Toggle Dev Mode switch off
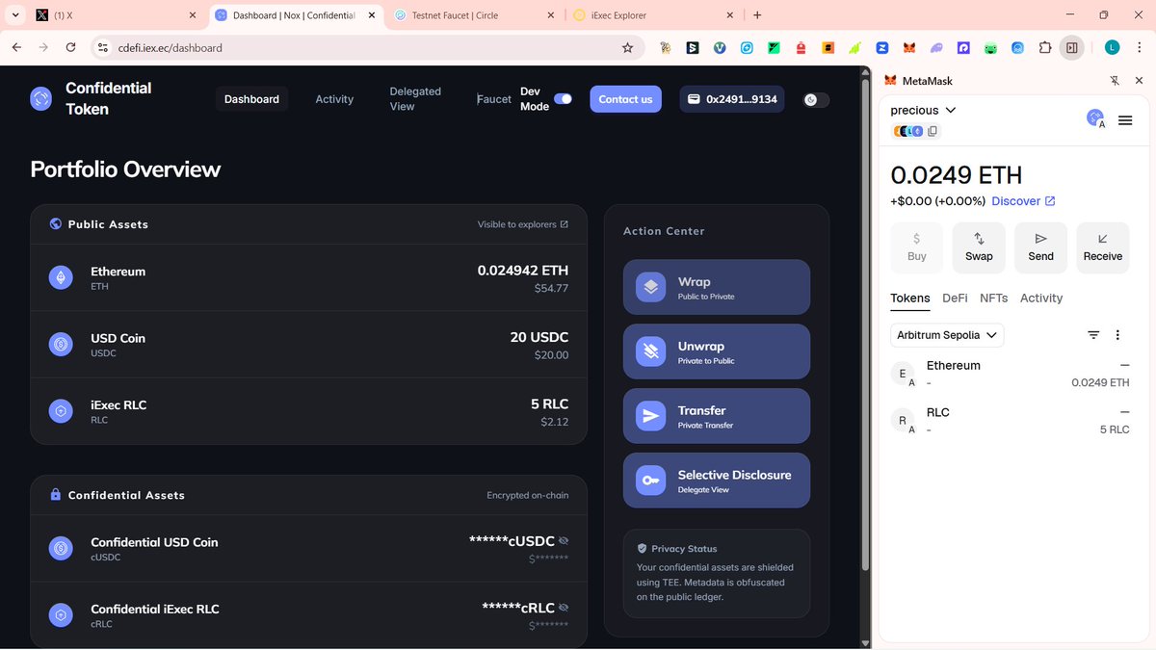The width and height of the screenshot is (1156, 650). point(563,98)
